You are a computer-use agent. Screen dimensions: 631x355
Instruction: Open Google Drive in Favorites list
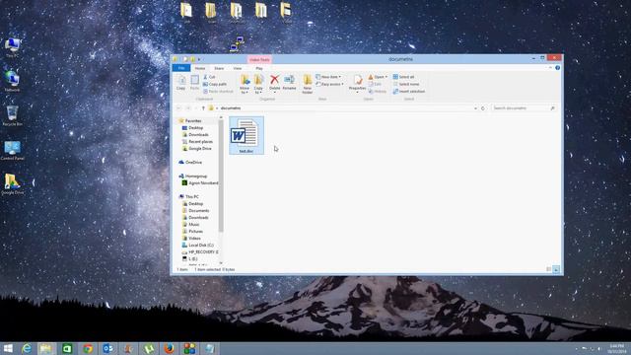(x=199, y=149)
